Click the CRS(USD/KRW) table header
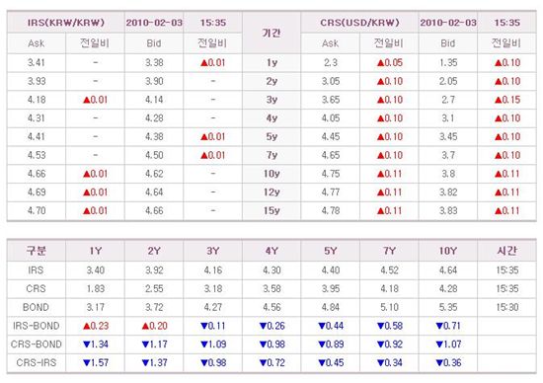Viewport: 543px width, 383px height. click(359, 23)
